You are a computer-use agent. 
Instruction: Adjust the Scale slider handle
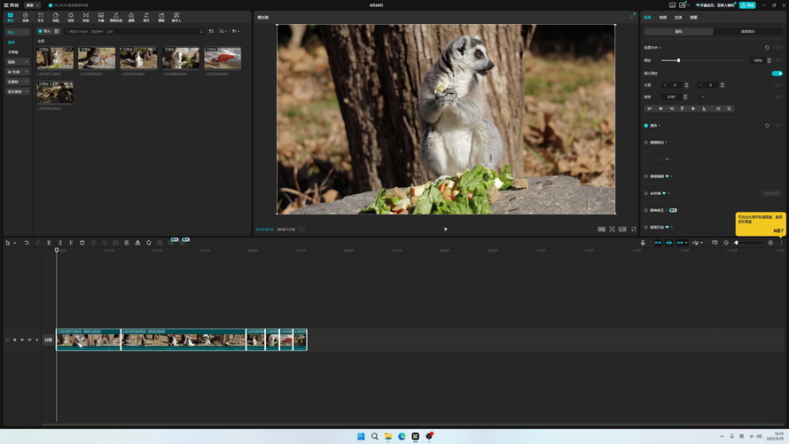pos(678,60)
